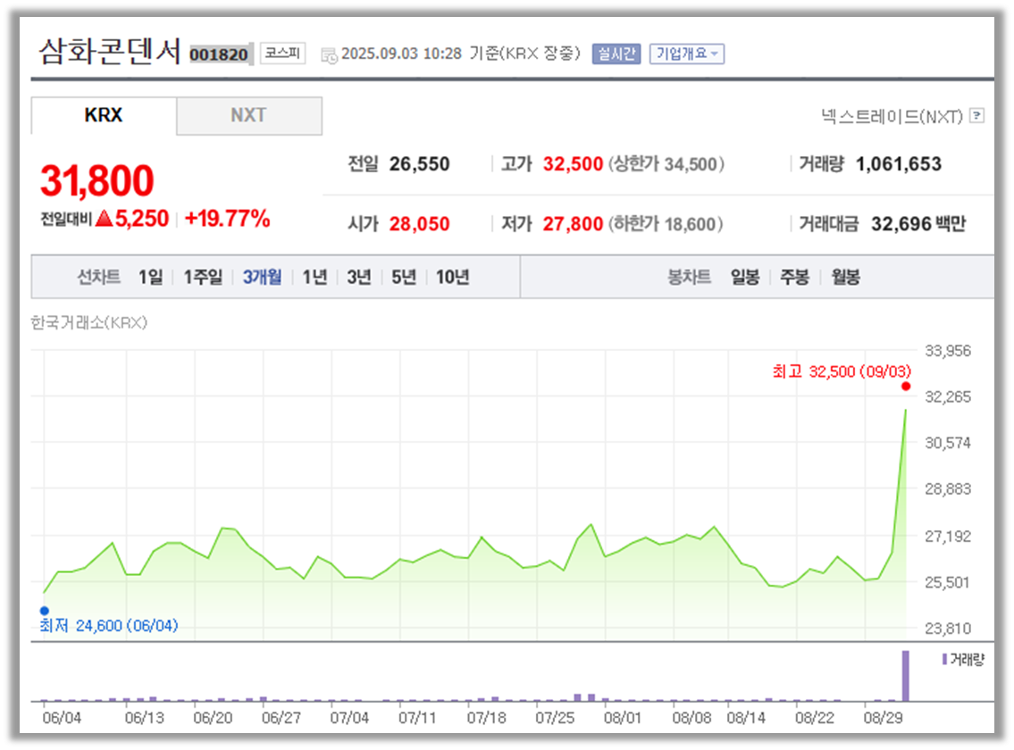Click the 상한가 34,500 limit text

(x=666, y=164)
